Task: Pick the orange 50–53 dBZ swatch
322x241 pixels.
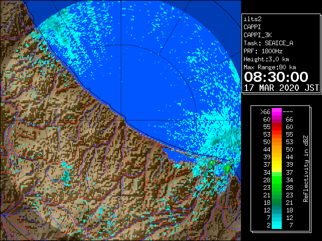Action: coord(277,142)
